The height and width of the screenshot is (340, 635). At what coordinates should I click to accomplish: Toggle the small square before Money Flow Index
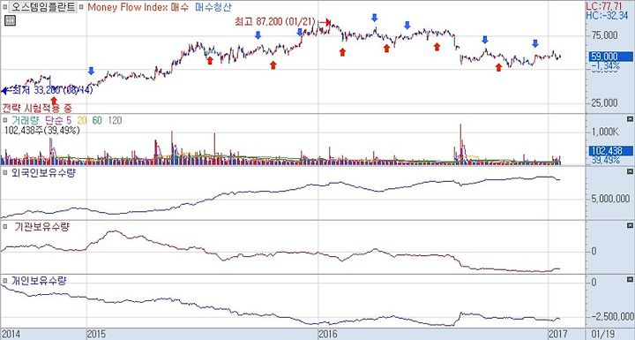(82, 7)
